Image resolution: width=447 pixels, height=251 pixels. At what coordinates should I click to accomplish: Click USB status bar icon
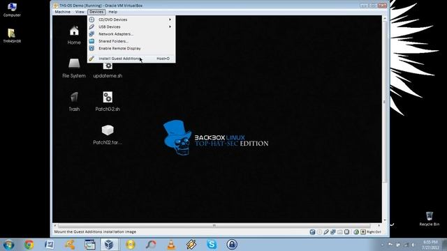(x=326, y=232)
